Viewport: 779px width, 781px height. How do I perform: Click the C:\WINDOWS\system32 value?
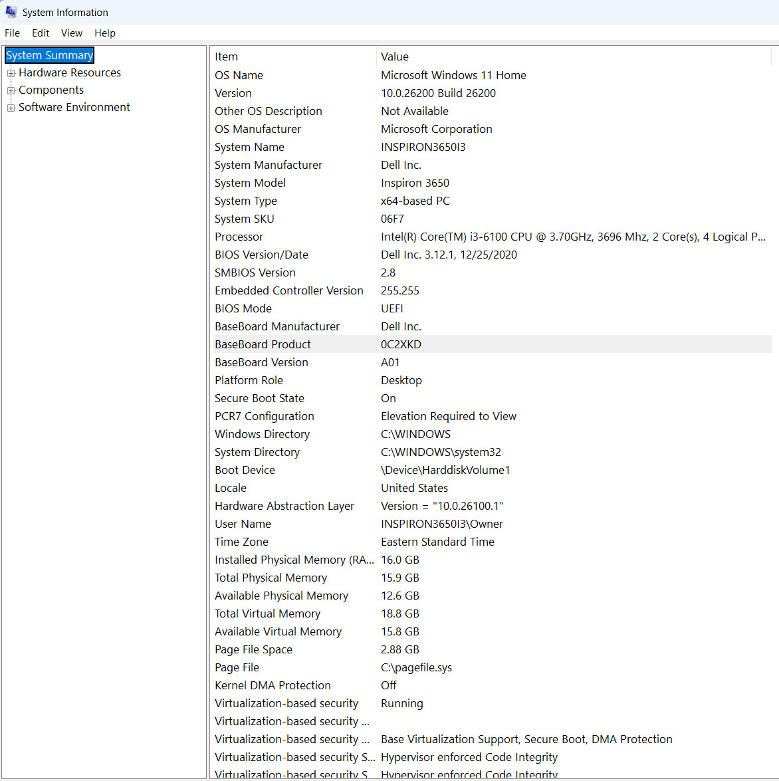(441, 452)
